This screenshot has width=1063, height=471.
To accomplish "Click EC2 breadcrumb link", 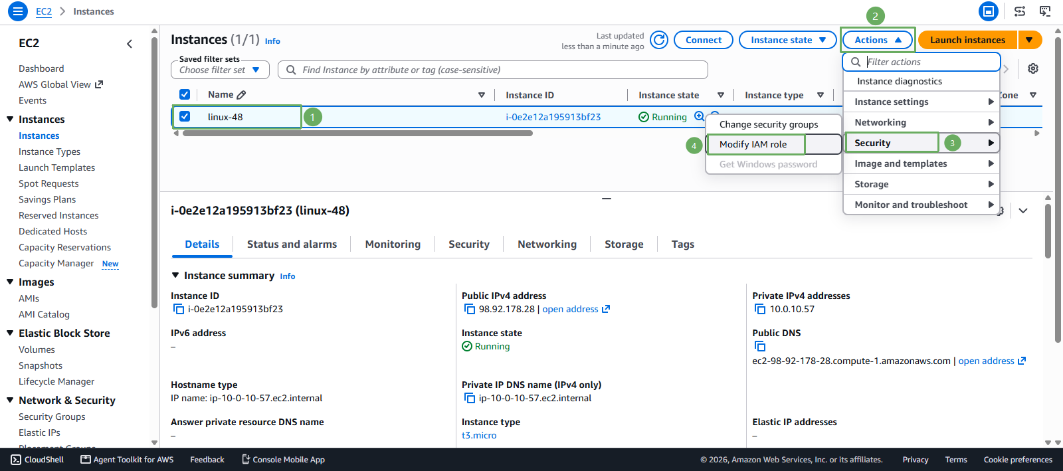I will click(x=44, y=11).
